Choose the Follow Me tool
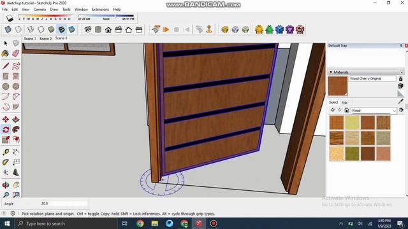Screen dimensions: 408x229 [x=16, y=129]
